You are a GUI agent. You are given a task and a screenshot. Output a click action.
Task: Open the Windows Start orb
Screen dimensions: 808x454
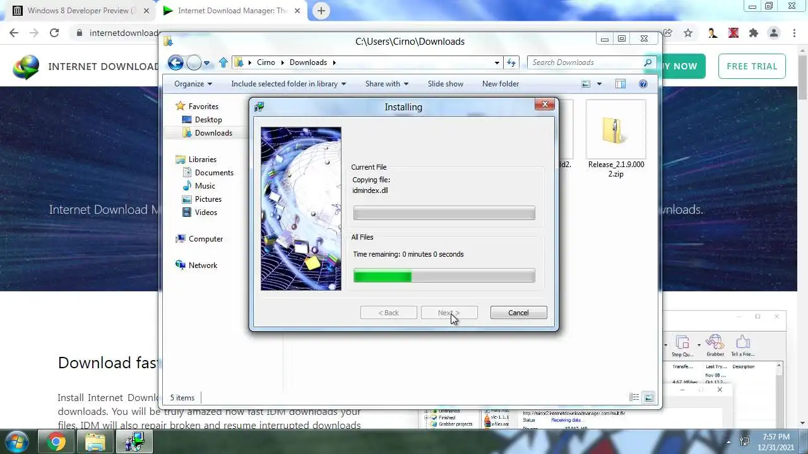coord(17,441)
